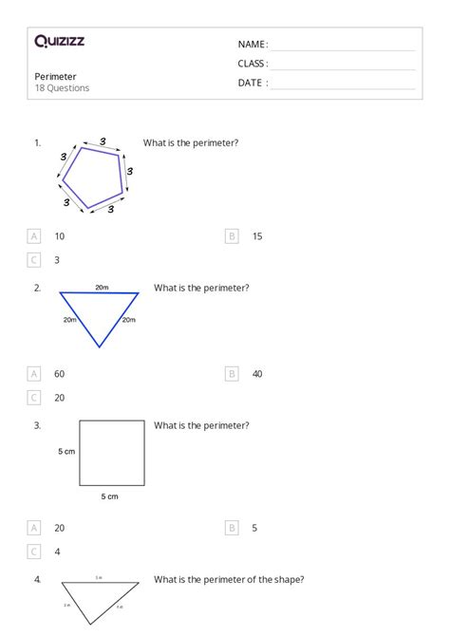This screenshot has width=450, height=636.
Task: Click the CLASS input line
Action: coord(343,65)
